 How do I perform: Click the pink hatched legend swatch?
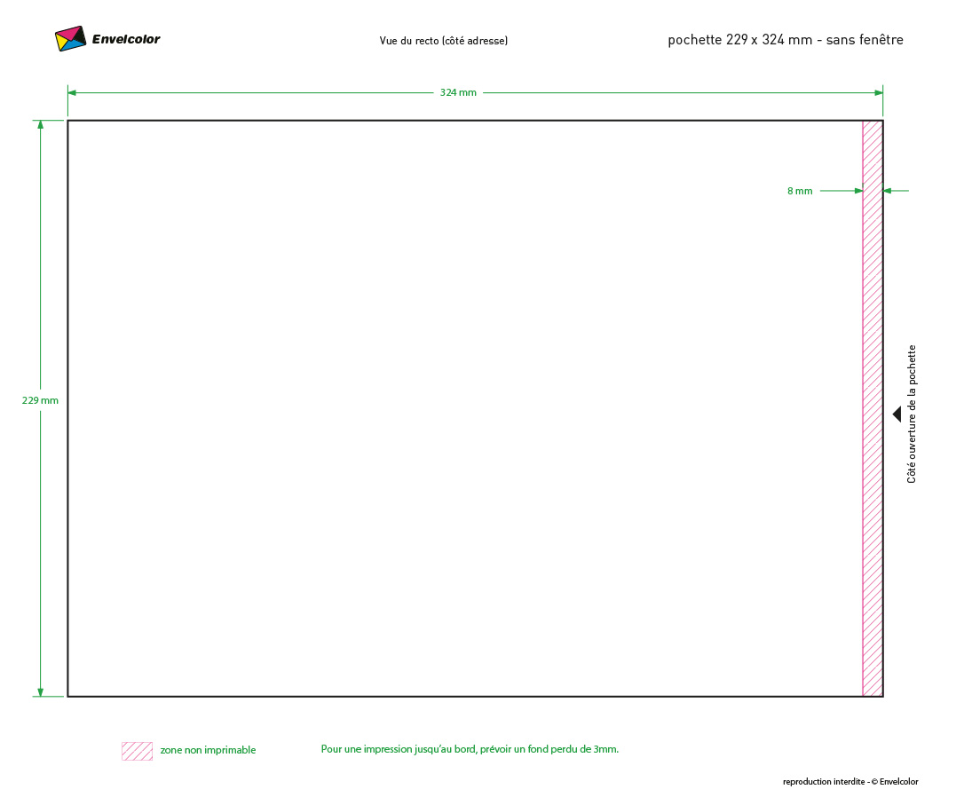click(137, 751)
